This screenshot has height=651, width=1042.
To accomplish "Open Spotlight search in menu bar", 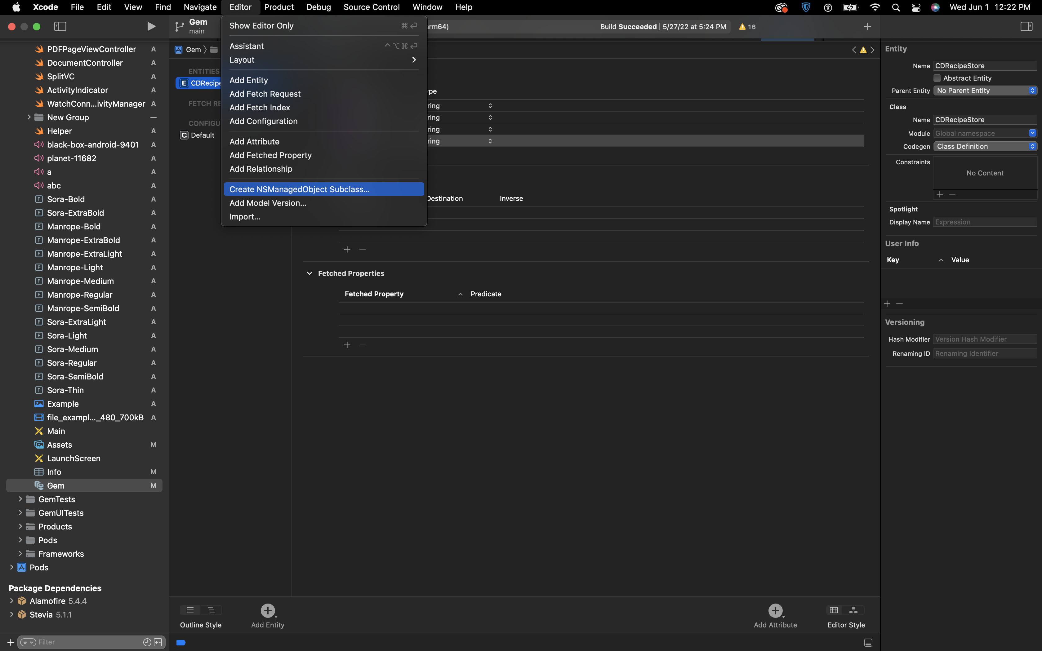I will coord(896,7).
